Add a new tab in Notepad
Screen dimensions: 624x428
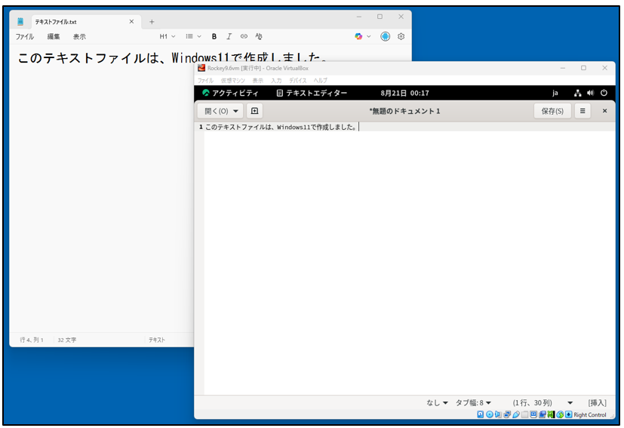[152, 22]
